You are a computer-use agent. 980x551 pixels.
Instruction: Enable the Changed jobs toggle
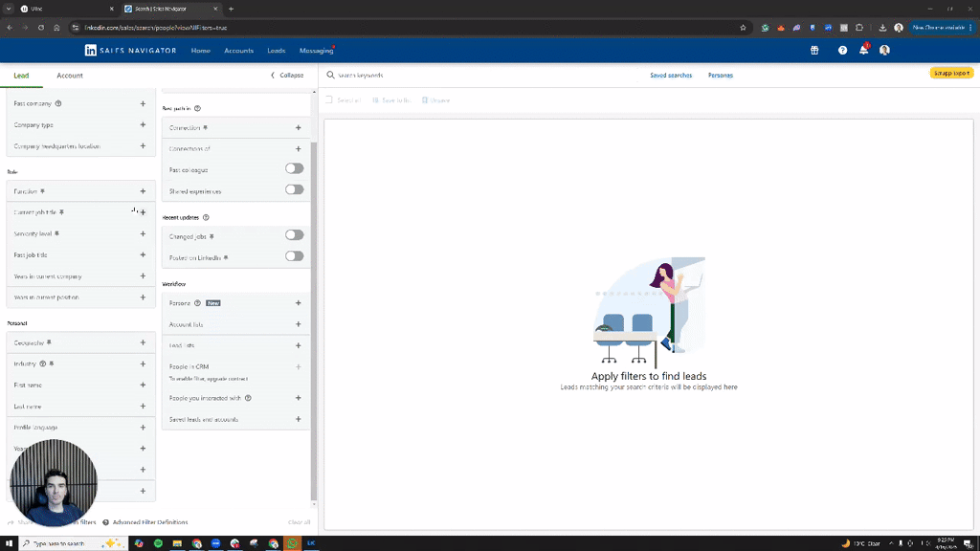click(294, 234)
